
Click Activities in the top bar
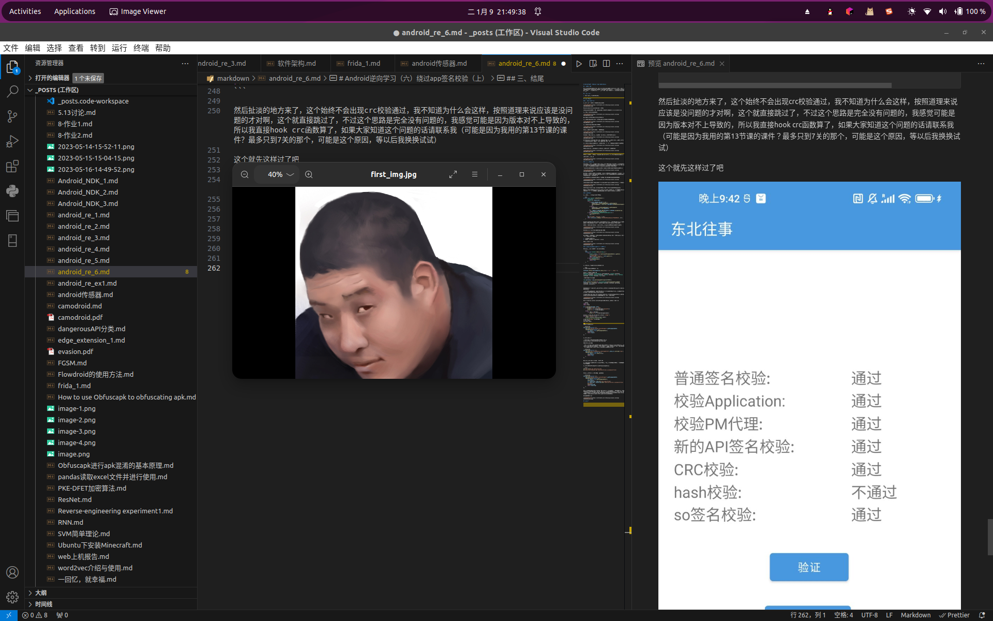[25, 11]
